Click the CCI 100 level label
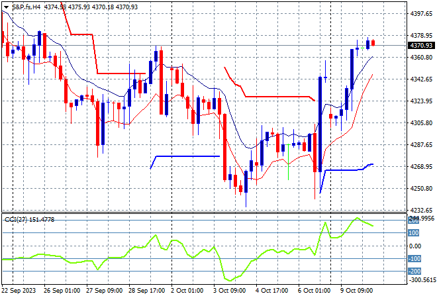Image resolution: width=437 pixels, height=298 pixels. [x=414, y=232]
